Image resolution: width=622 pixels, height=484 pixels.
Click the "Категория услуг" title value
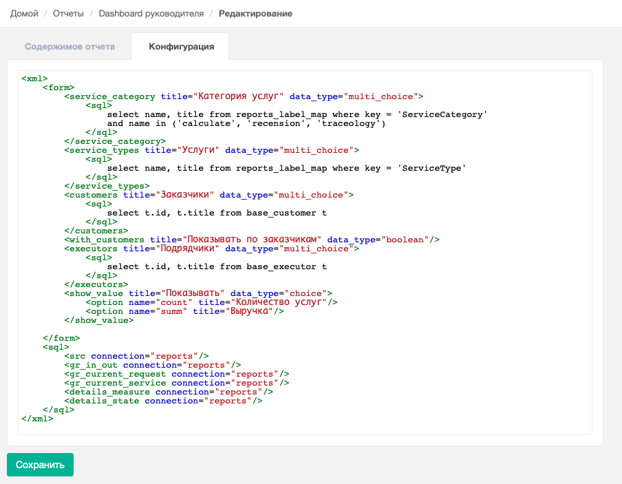pos(238,96)
